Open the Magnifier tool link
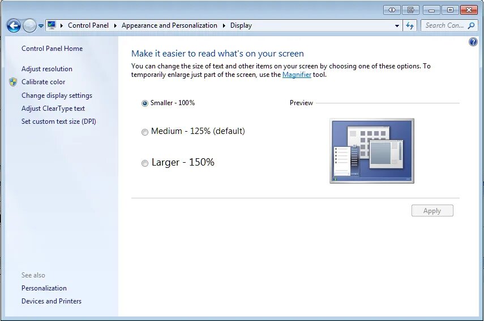This screenshot has width=484, height=321. 297,75
